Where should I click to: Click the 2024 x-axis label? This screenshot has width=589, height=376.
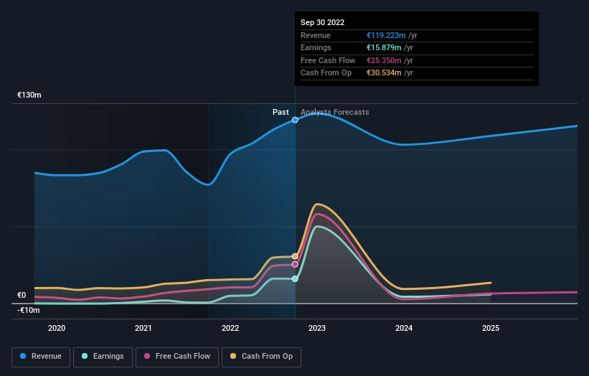point(404,328)
